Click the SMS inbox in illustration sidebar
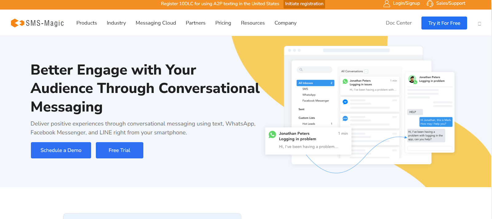This screenshot has width=492, height=219. (305, 89)
